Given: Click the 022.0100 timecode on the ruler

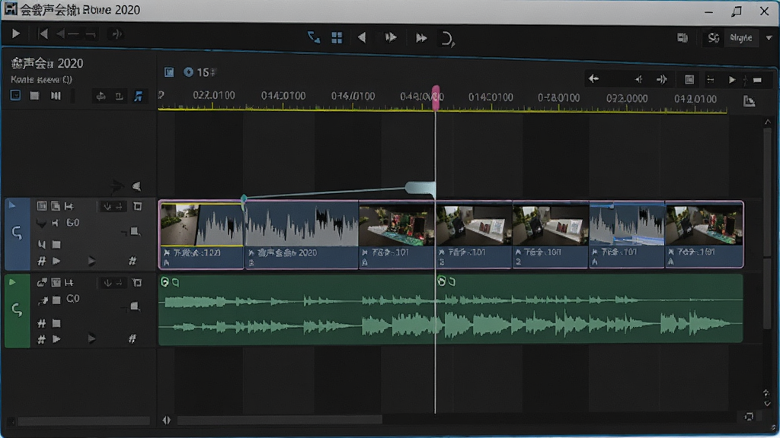Looking at the screenshot, I should coord(214,95).
